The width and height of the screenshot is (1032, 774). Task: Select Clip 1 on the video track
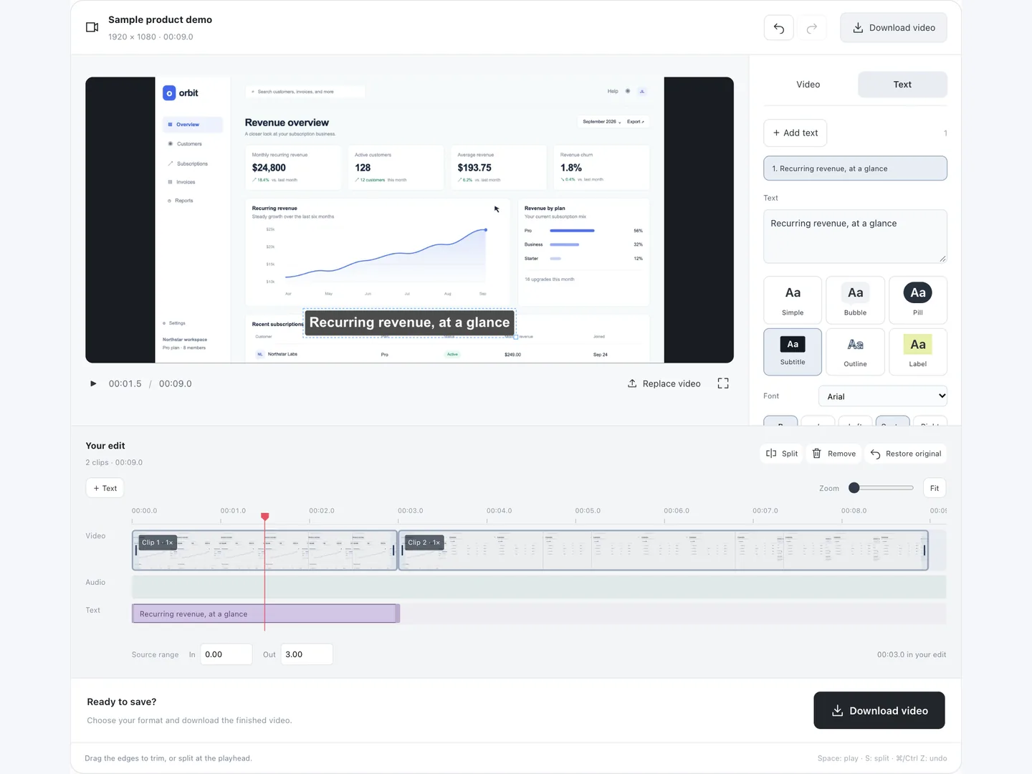[264, 550]
